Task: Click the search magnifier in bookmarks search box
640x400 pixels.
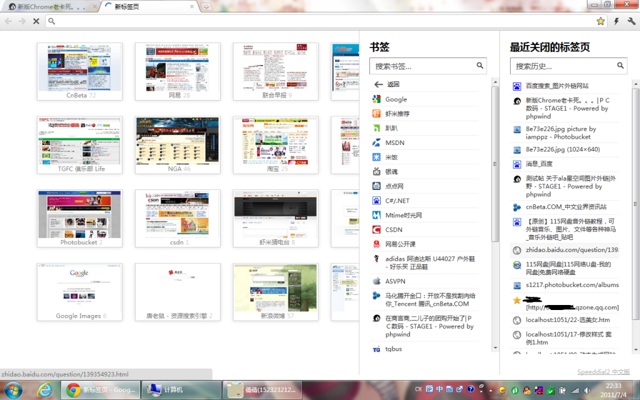Action: (480, 65)
